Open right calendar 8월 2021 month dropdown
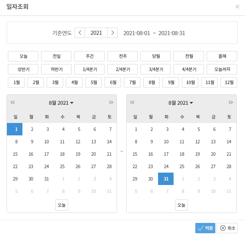Image resolution: width=245 pixels, height=236 pixels. coord(181,103)
